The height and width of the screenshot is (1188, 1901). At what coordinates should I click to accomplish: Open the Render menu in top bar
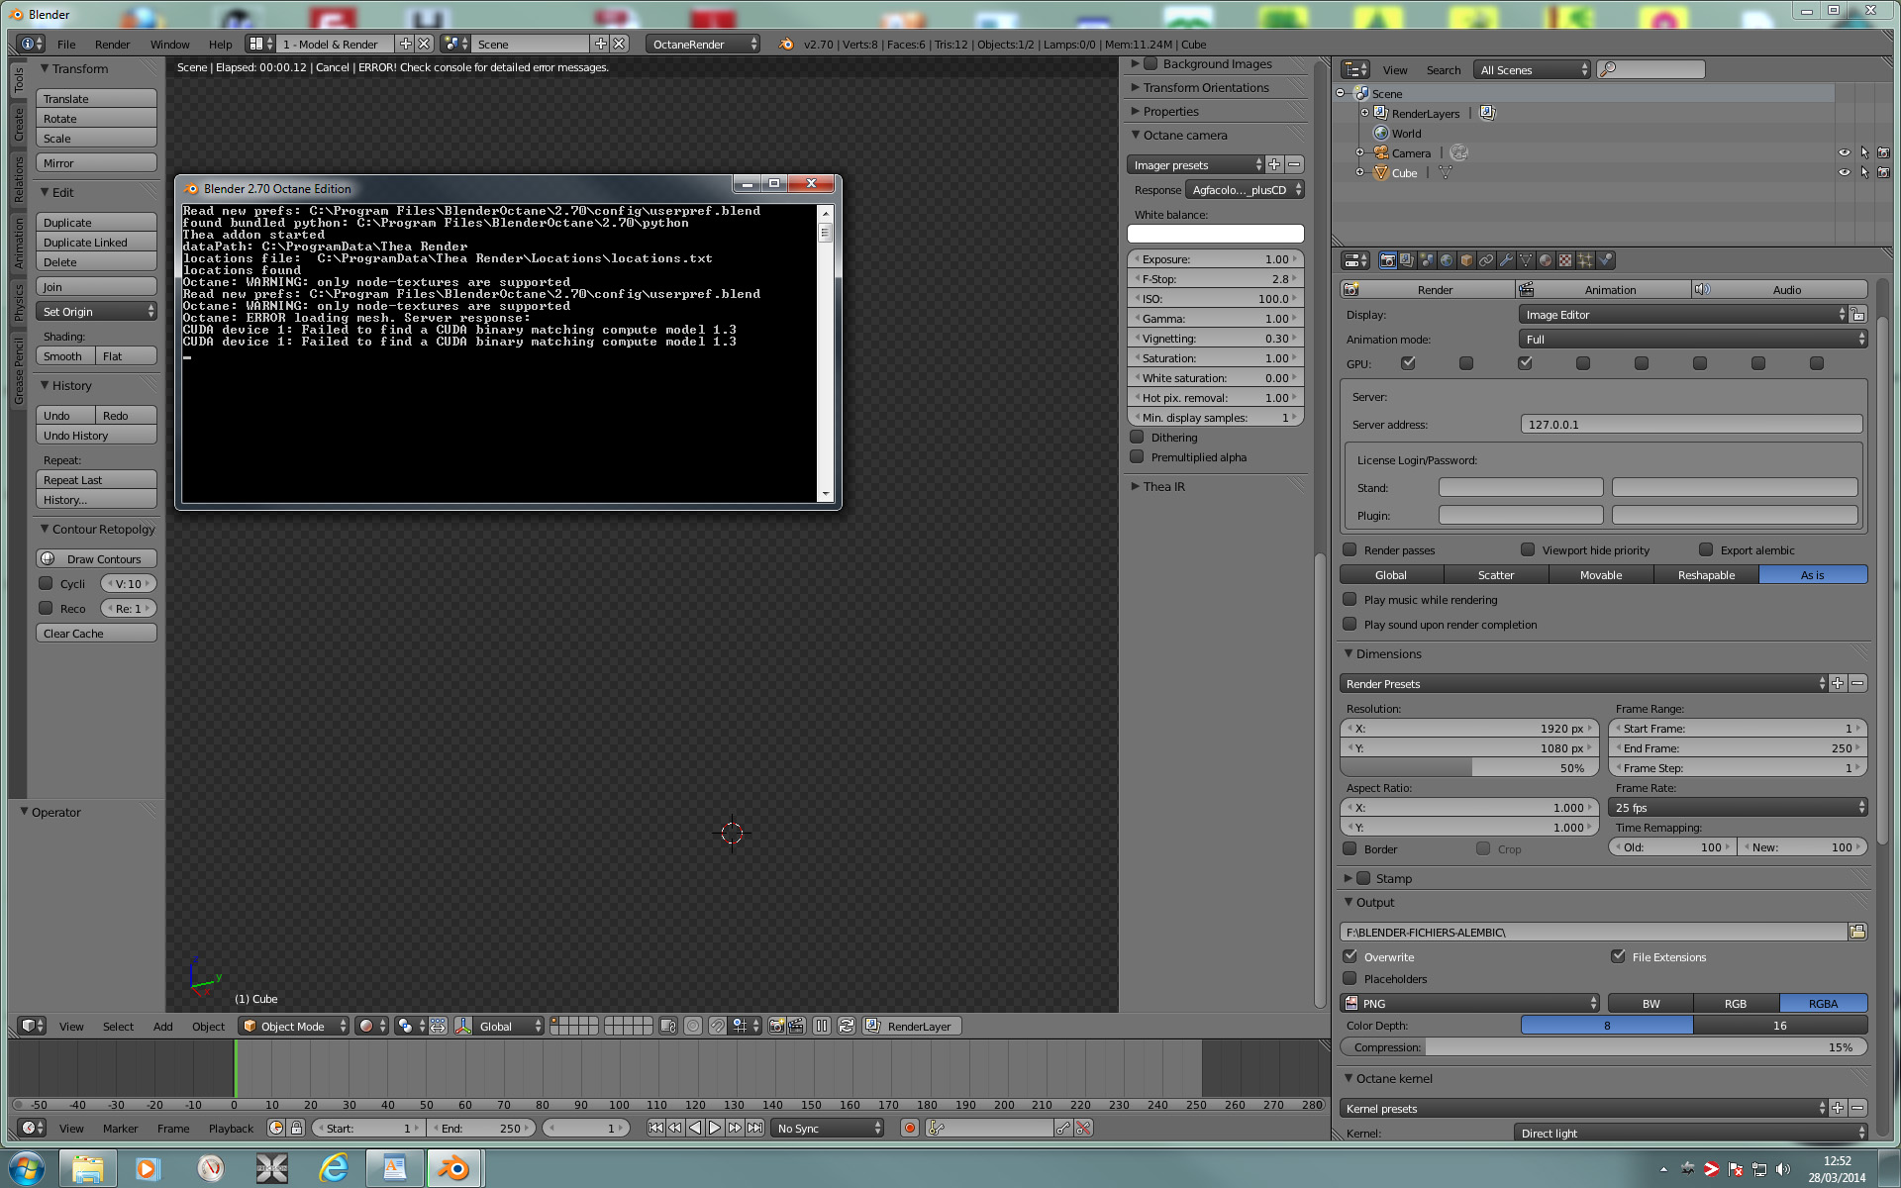pyautogui.click(x=112, y=44)
